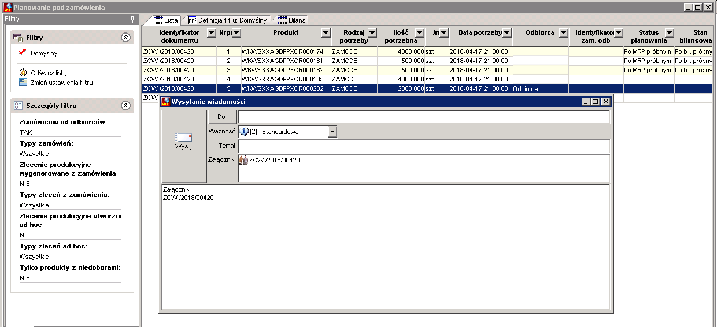Open the Ważność priority dropdown
The width and height of the screenshot is (717, 327).
tap(332, 132)
